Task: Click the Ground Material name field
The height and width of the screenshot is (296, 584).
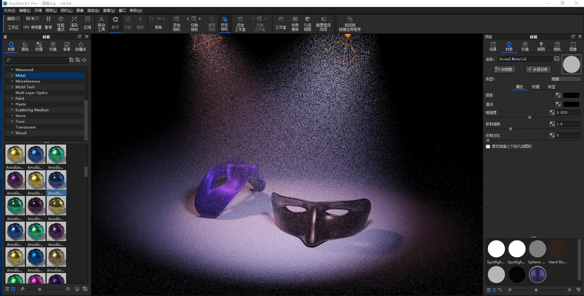Action: coord(525,59)
